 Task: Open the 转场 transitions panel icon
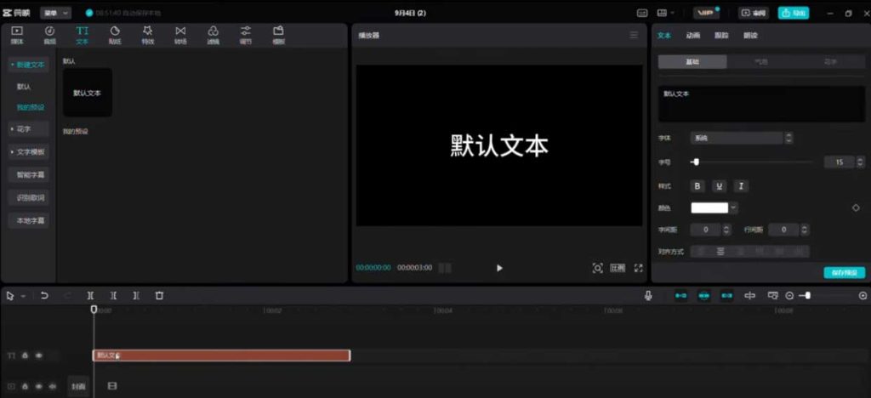pyautogui.click(x=180, y=35)
